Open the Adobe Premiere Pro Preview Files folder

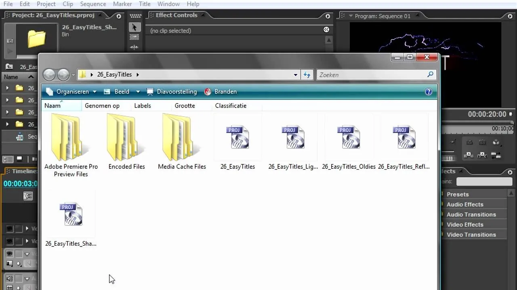coord(71,145)
